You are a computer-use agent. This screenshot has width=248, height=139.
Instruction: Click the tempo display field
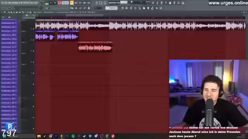[x=65, y=3]
